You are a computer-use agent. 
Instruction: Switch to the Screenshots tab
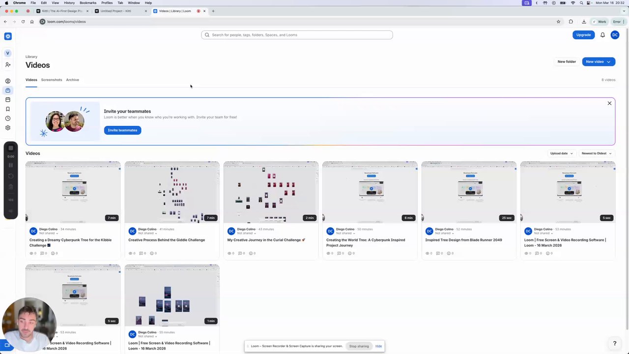coord(52,80)
